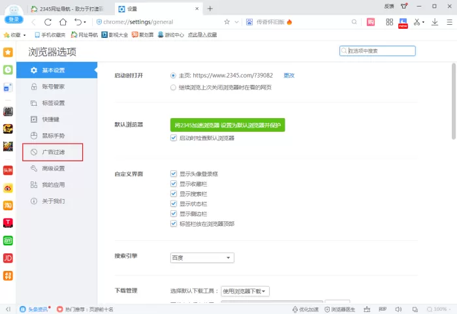Open the 使用浏览器下载 download tool dropdown
Viewport: 457px width, 314px height.
pos(245,291)
